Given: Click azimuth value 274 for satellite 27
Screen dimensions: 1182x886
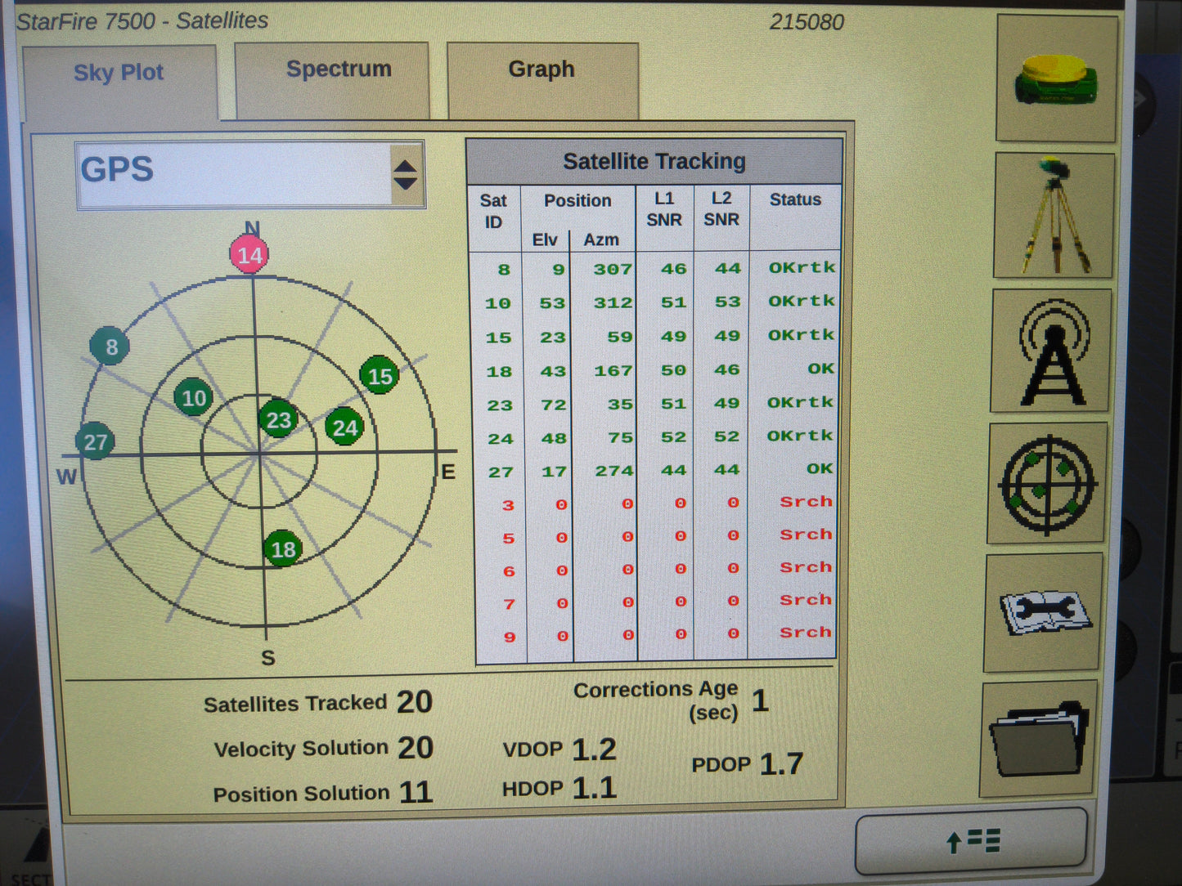Looking at the screenshot, I should (x=614, y=471).
